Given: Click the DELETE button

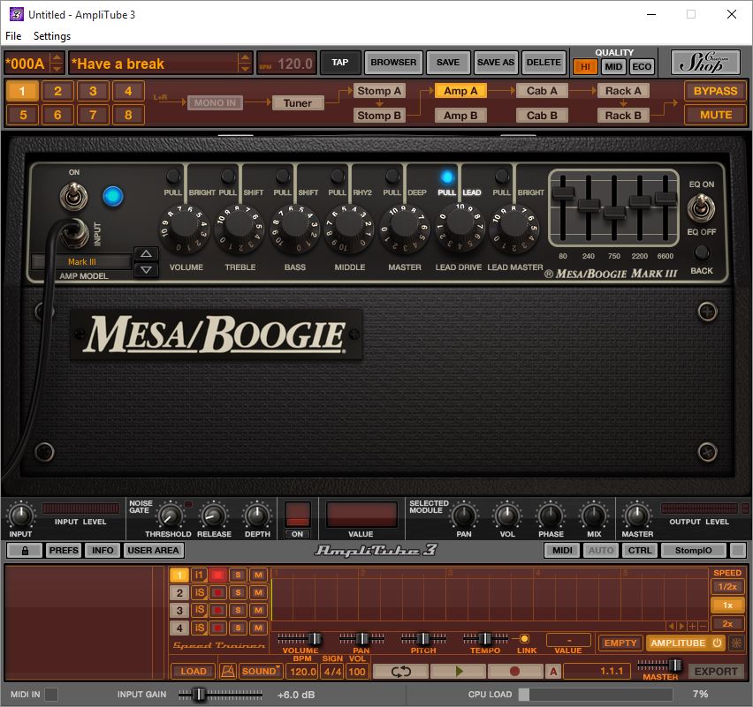Looking at the screenshot, I should tap(544, 63).
